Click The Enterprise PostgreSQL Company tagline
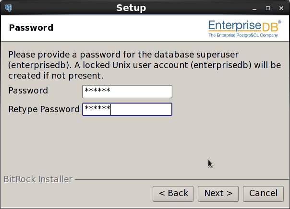Image resolution: width=290 pixels, height=209 pixels. (x=243, y=35)
